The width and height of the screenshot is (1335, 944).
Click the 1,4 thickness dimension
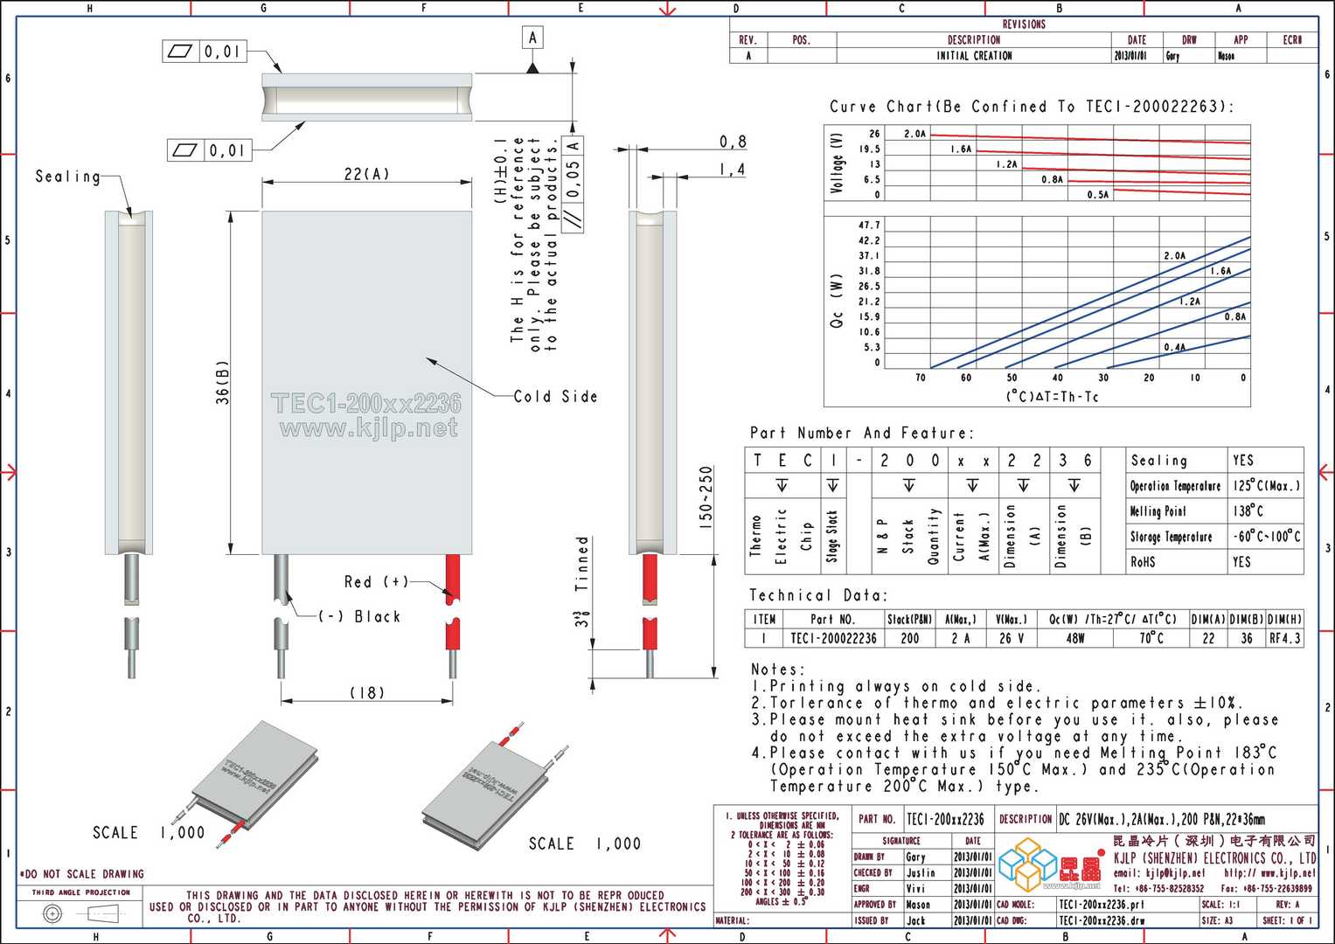[733, 170]
